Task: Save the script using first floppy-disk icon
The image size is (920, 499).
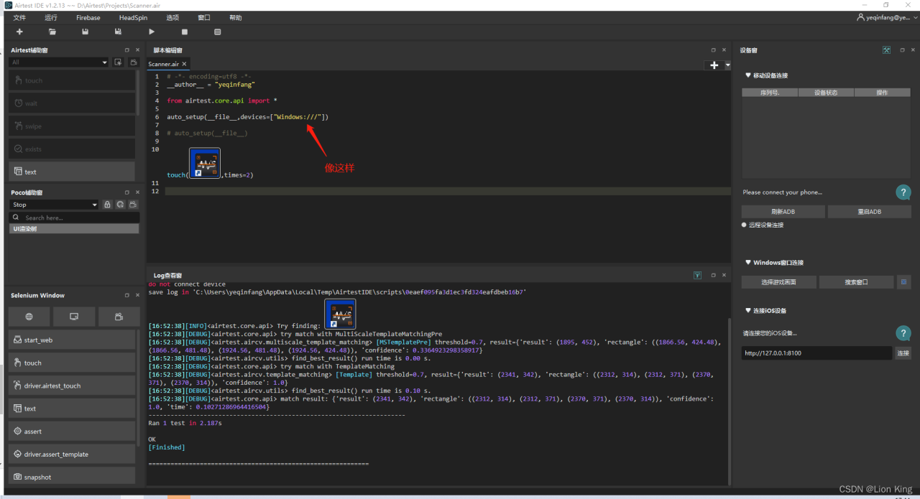Action: pyautogui.click(x=86, y=32)
